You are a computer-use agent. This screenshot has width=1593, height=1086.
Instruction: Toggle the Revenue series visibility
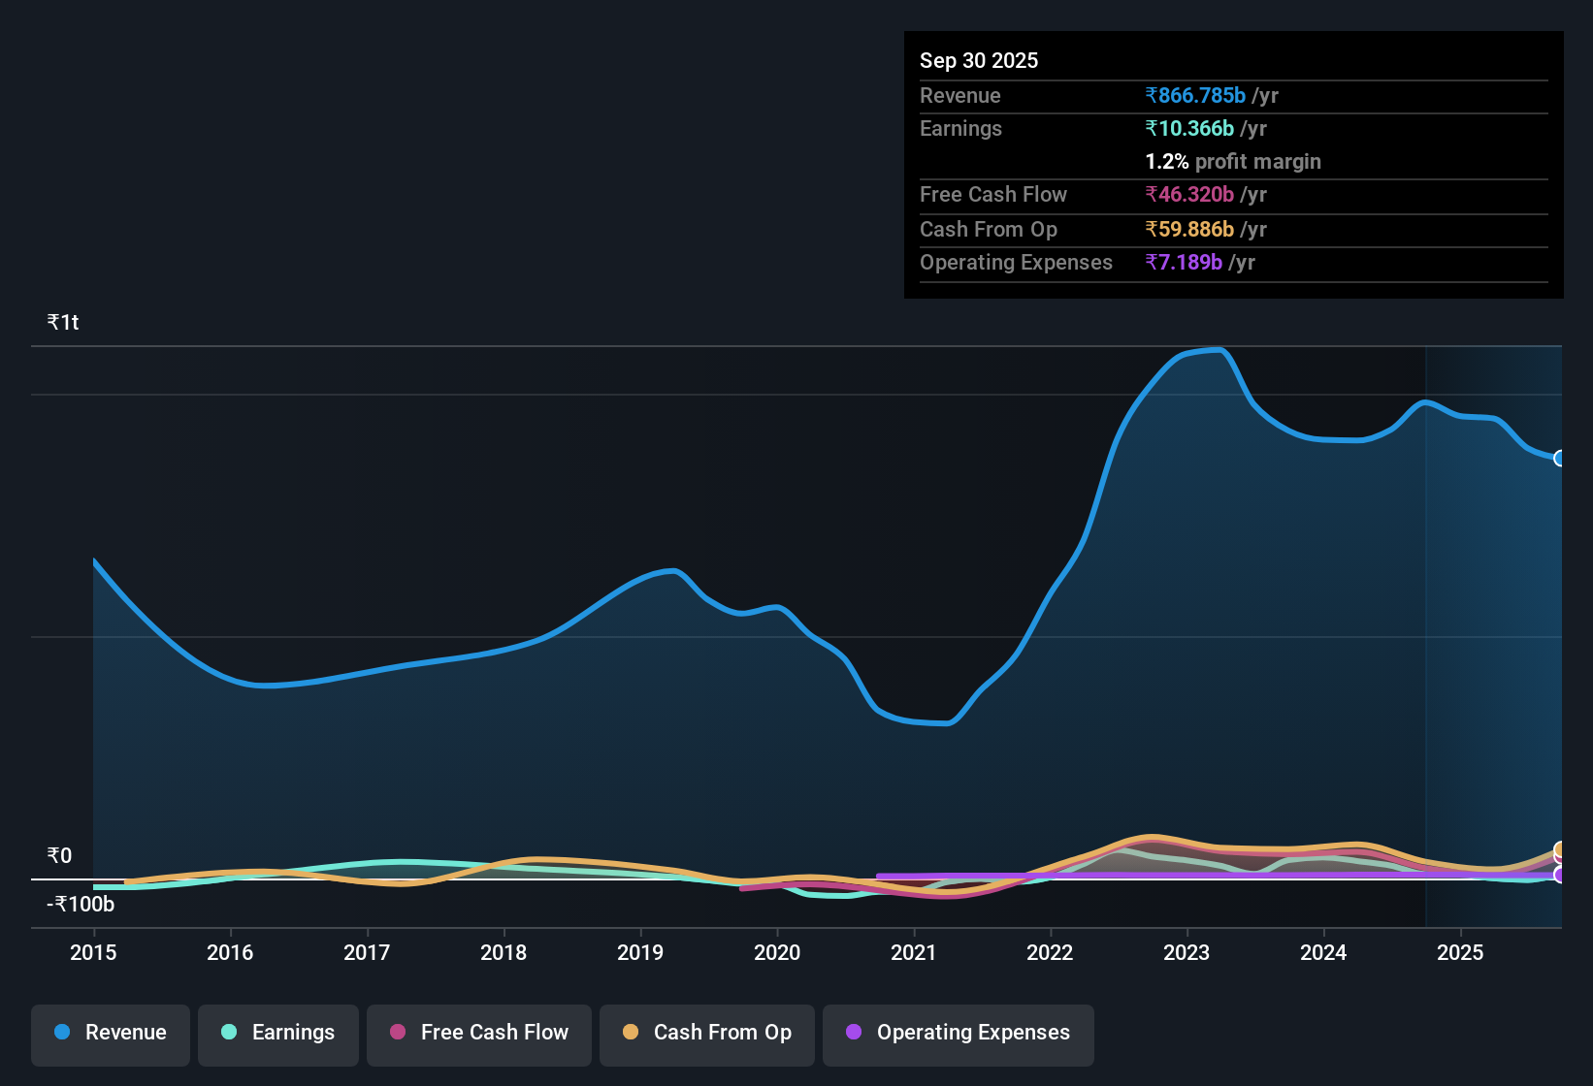coord(110,1033)
